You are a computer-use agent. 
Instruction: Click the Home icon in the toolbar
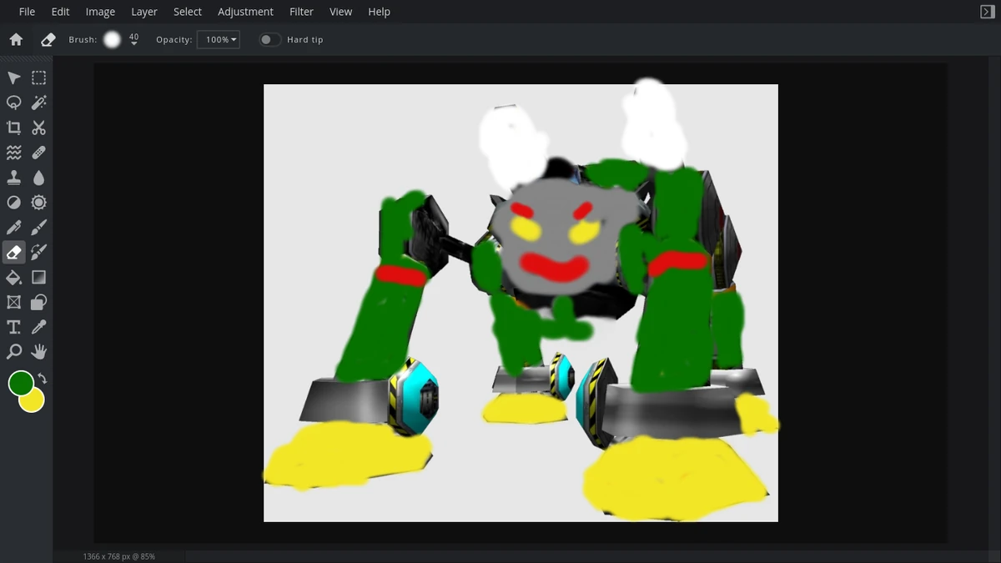pyautogui.click(x=16, y=38)
